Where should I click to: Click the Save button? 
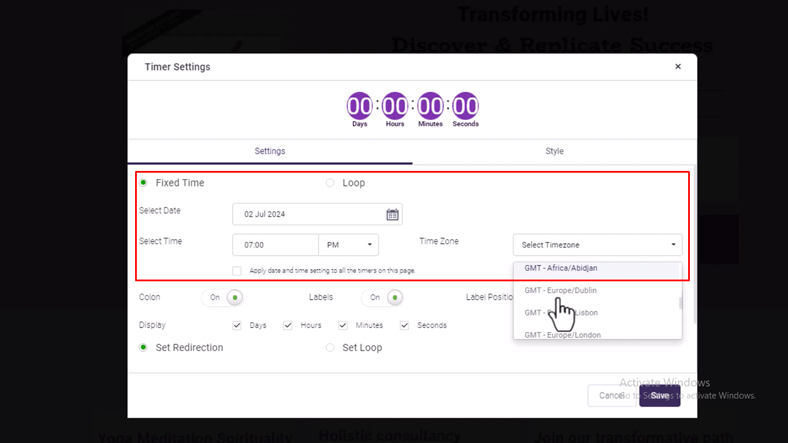660,396
